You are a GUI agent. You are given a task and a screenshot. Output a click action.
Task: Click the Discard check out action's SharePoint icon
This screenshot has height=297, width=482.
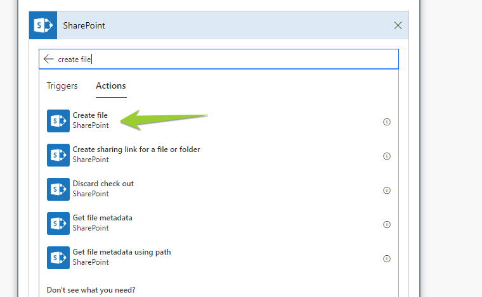pyautogui.click(x=58, y=189)
